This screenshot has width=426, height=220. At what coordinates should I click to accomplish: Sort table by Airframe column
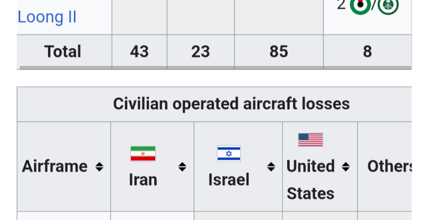tap(100, 167)
